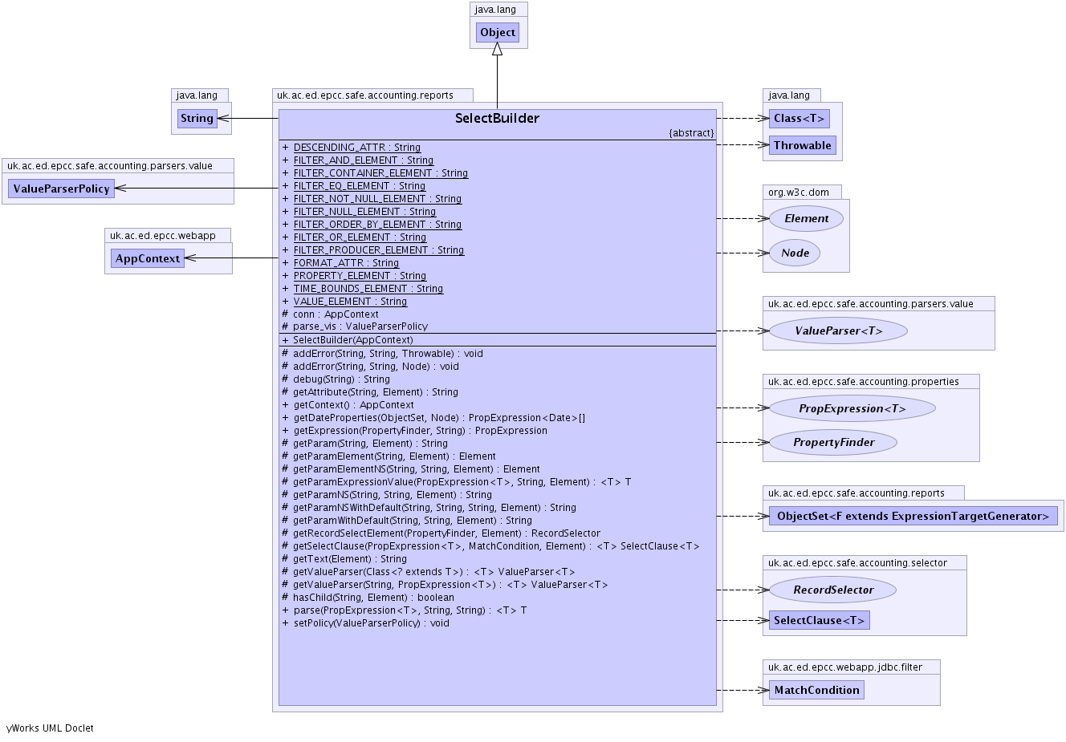Select the PropertyFinder interface ellipse
1066x742 pixels.
[x=833, y=442]
